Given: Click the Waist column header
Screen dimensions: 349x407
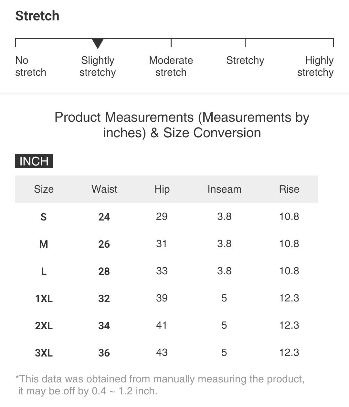Looking at the screenshot, I should click(104, 189).
